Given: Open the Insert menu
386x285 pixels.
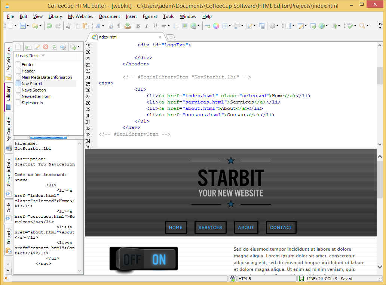Looking at the screenshot, I should click(x=131, y=16).
